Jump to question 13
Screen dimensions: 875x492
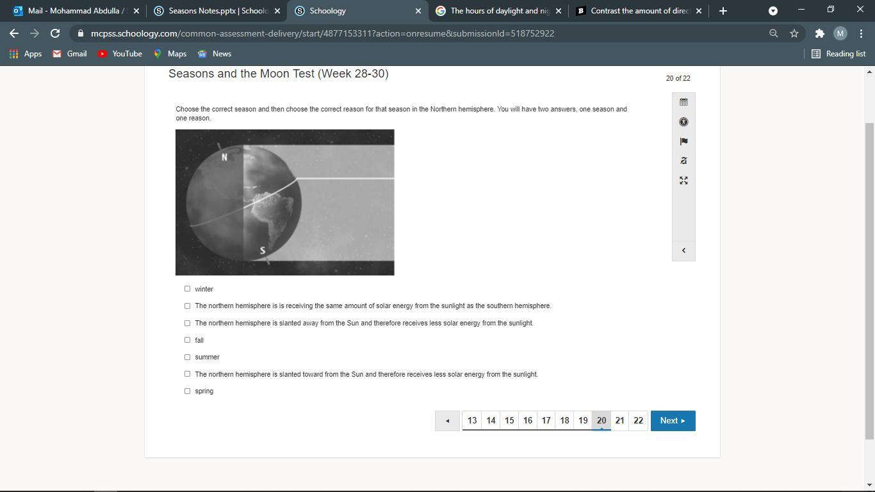472,421
